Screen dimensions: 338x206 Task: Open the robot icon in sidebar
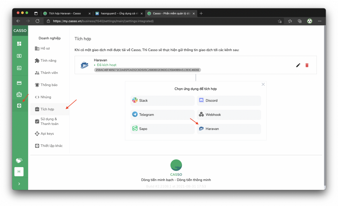[x=19, y=94]
